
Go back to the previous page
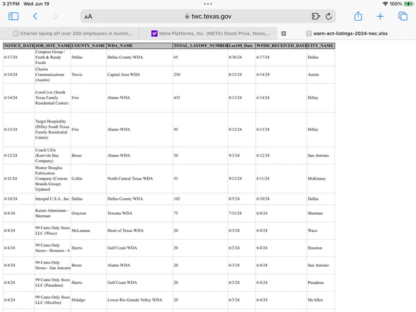[35, 16]
